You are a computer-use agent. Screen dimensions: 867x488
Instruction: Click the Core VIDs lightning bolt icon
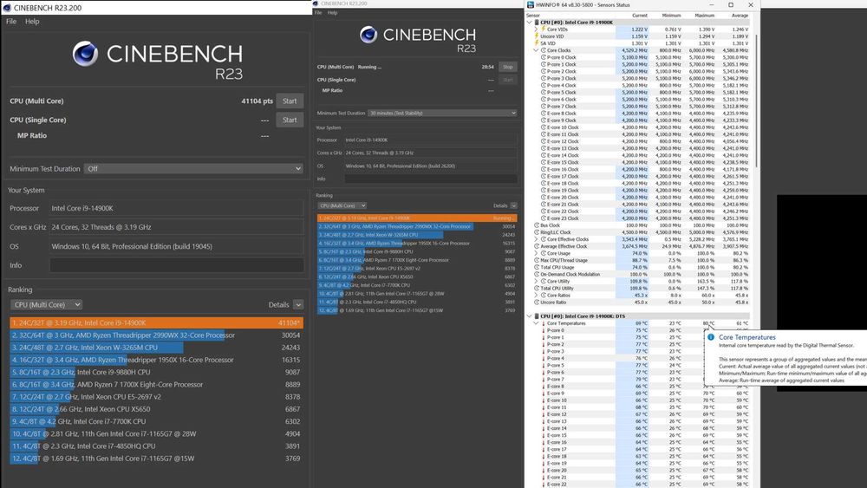click(543, 29)
